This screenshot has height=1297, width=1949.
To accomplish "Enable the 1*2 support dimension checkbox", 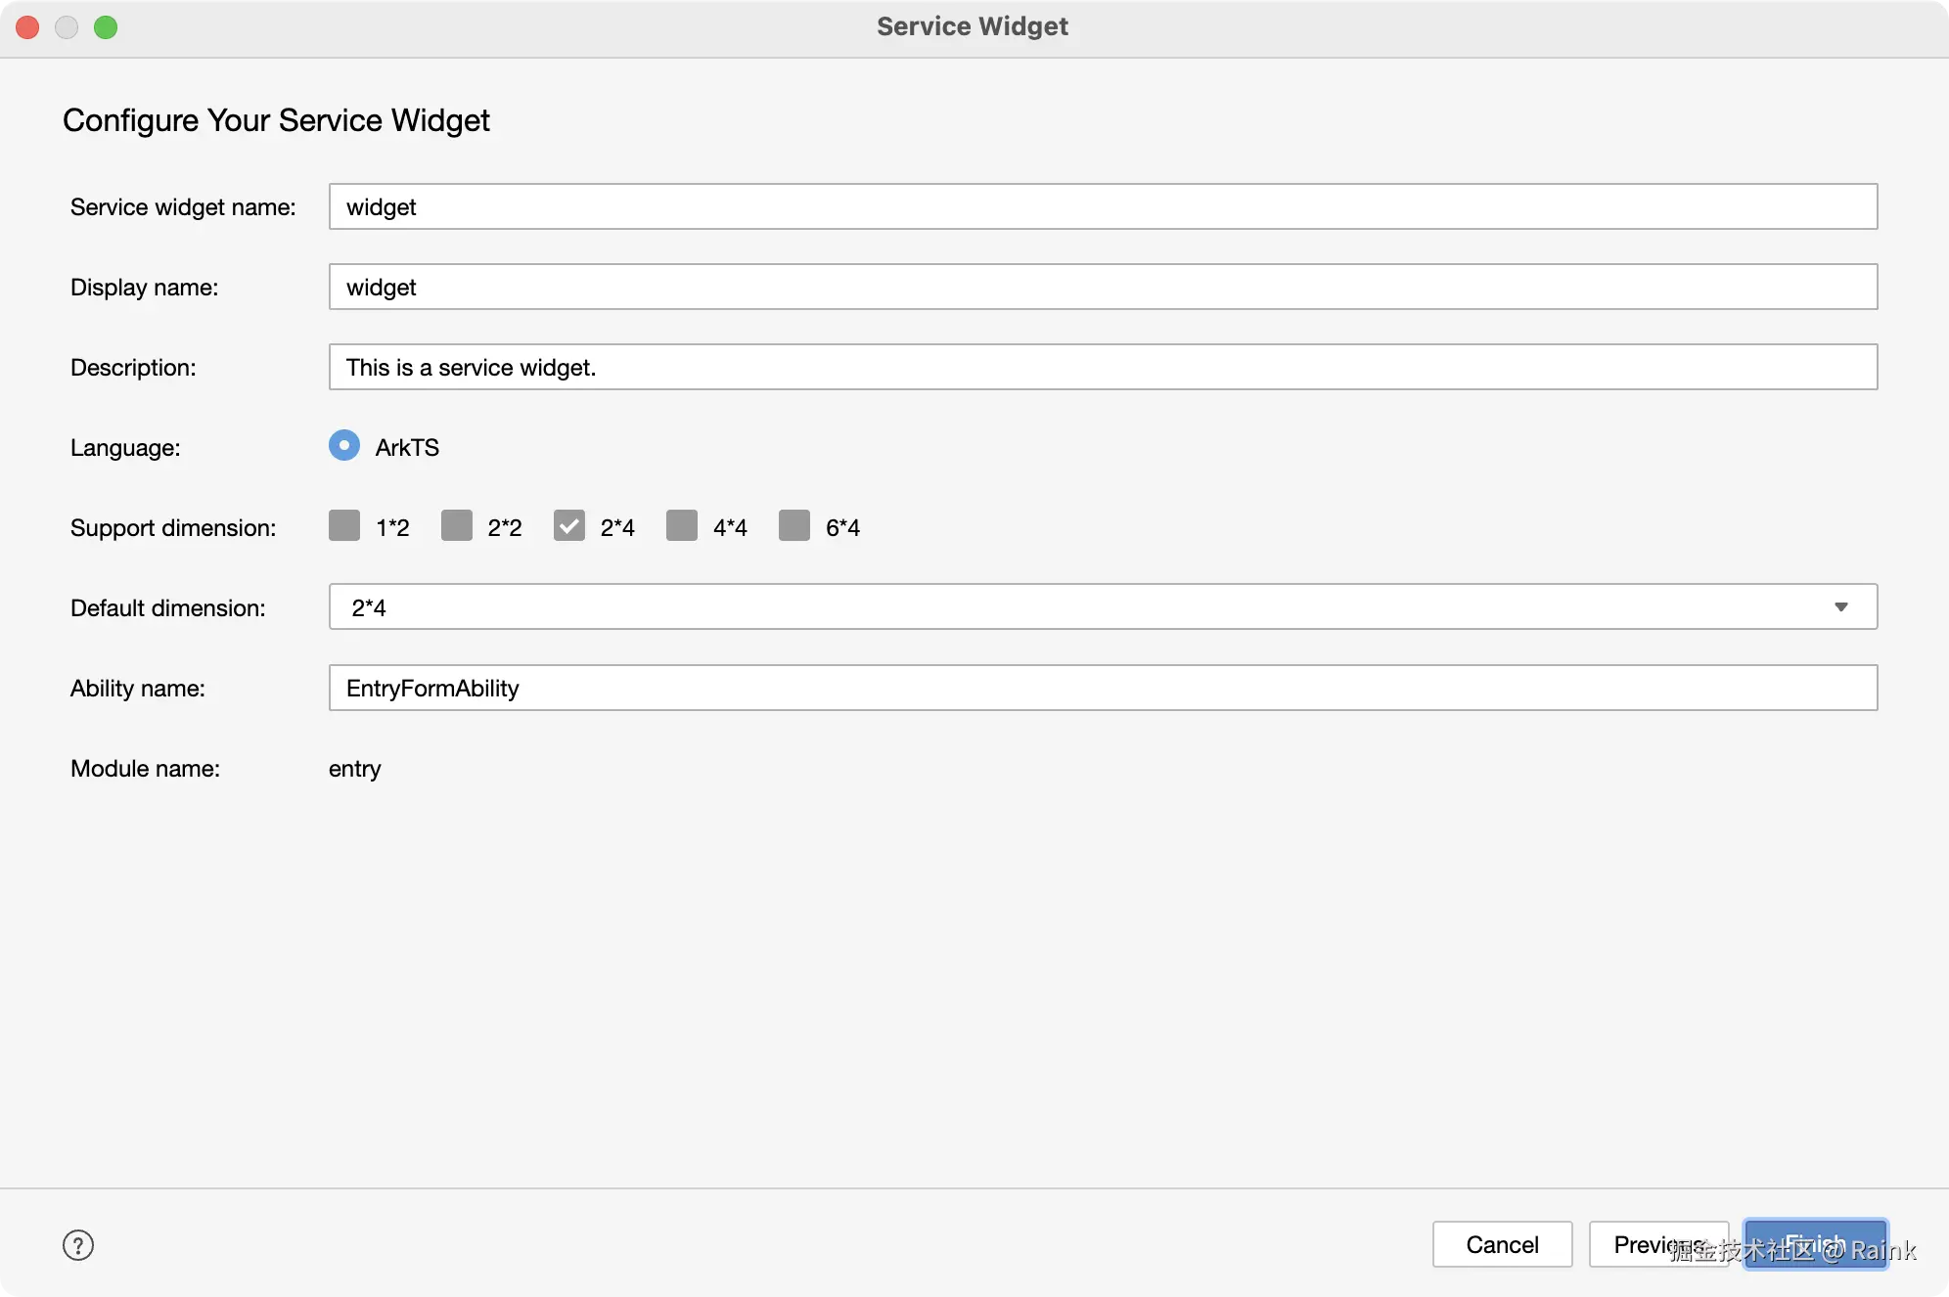I will 344,526.
